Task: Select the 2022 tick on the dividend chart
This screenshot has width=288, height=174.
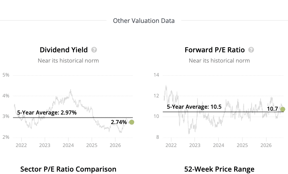Action: click(x=21, y=145)
